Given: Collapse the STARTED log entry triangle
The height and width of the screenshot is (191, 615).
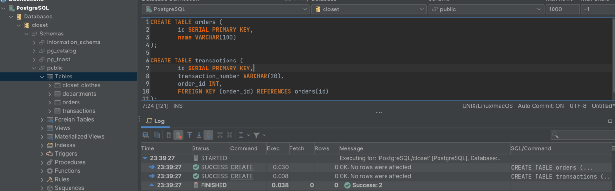Looking at the screenshot, I should [x=145, y=158].
